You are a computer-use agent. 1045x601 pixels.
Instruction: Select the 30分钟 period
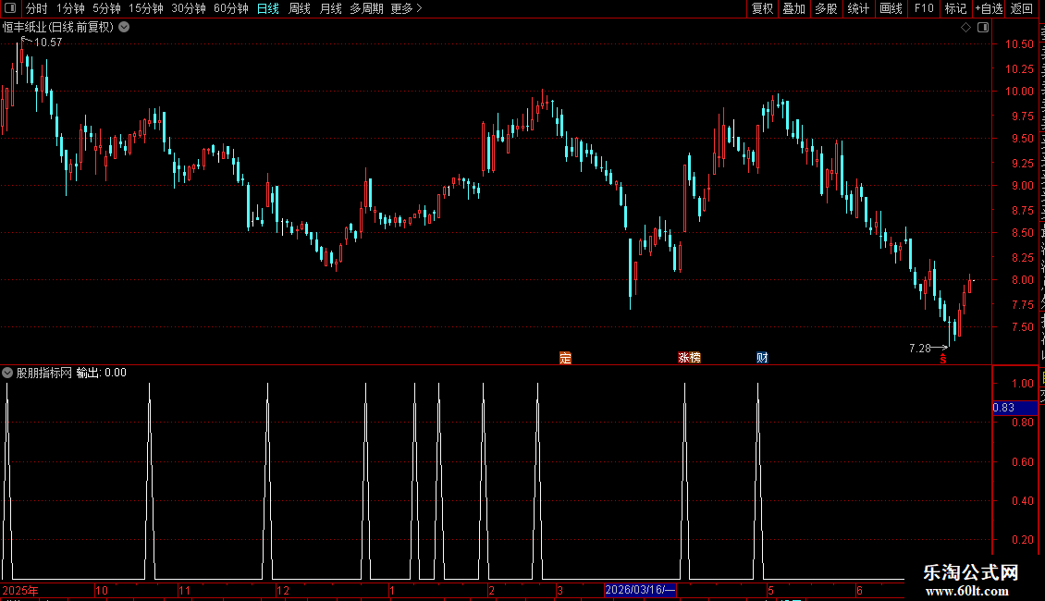coord(189,8)
